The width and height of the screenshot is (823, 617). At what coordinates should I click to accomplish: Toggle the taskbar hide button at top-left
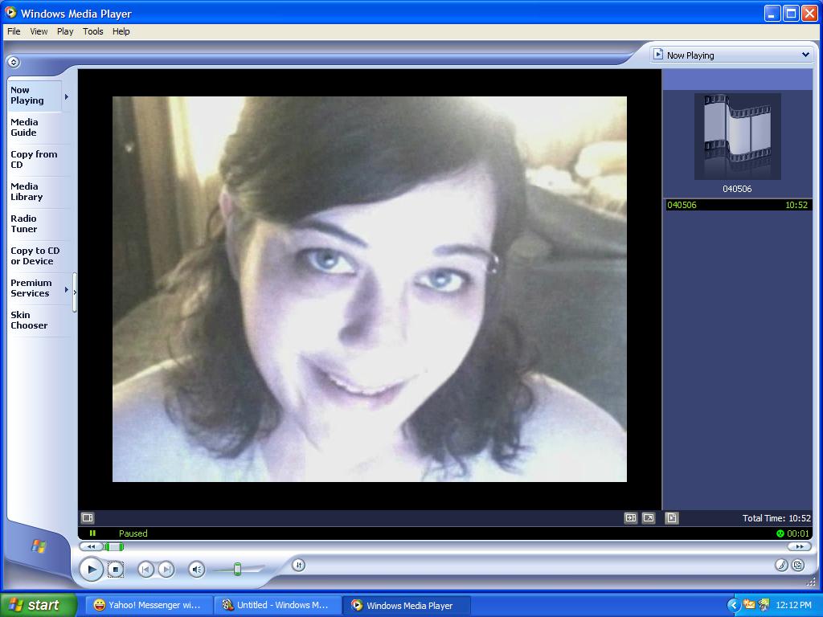click(13, 62)
